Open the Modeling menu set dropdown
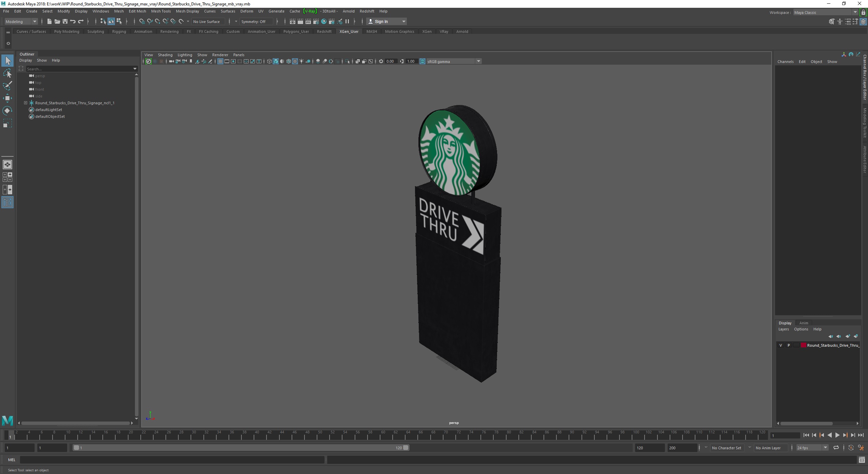868x474 pixels. 21,21
